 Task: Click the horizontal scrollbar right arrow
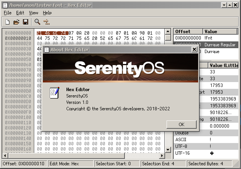tap(162, 155)
